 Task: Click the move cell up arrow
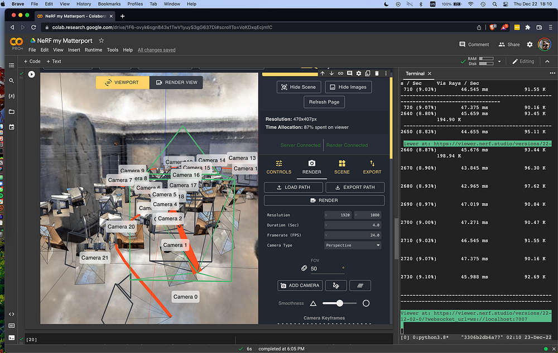(x=322, y=73)
